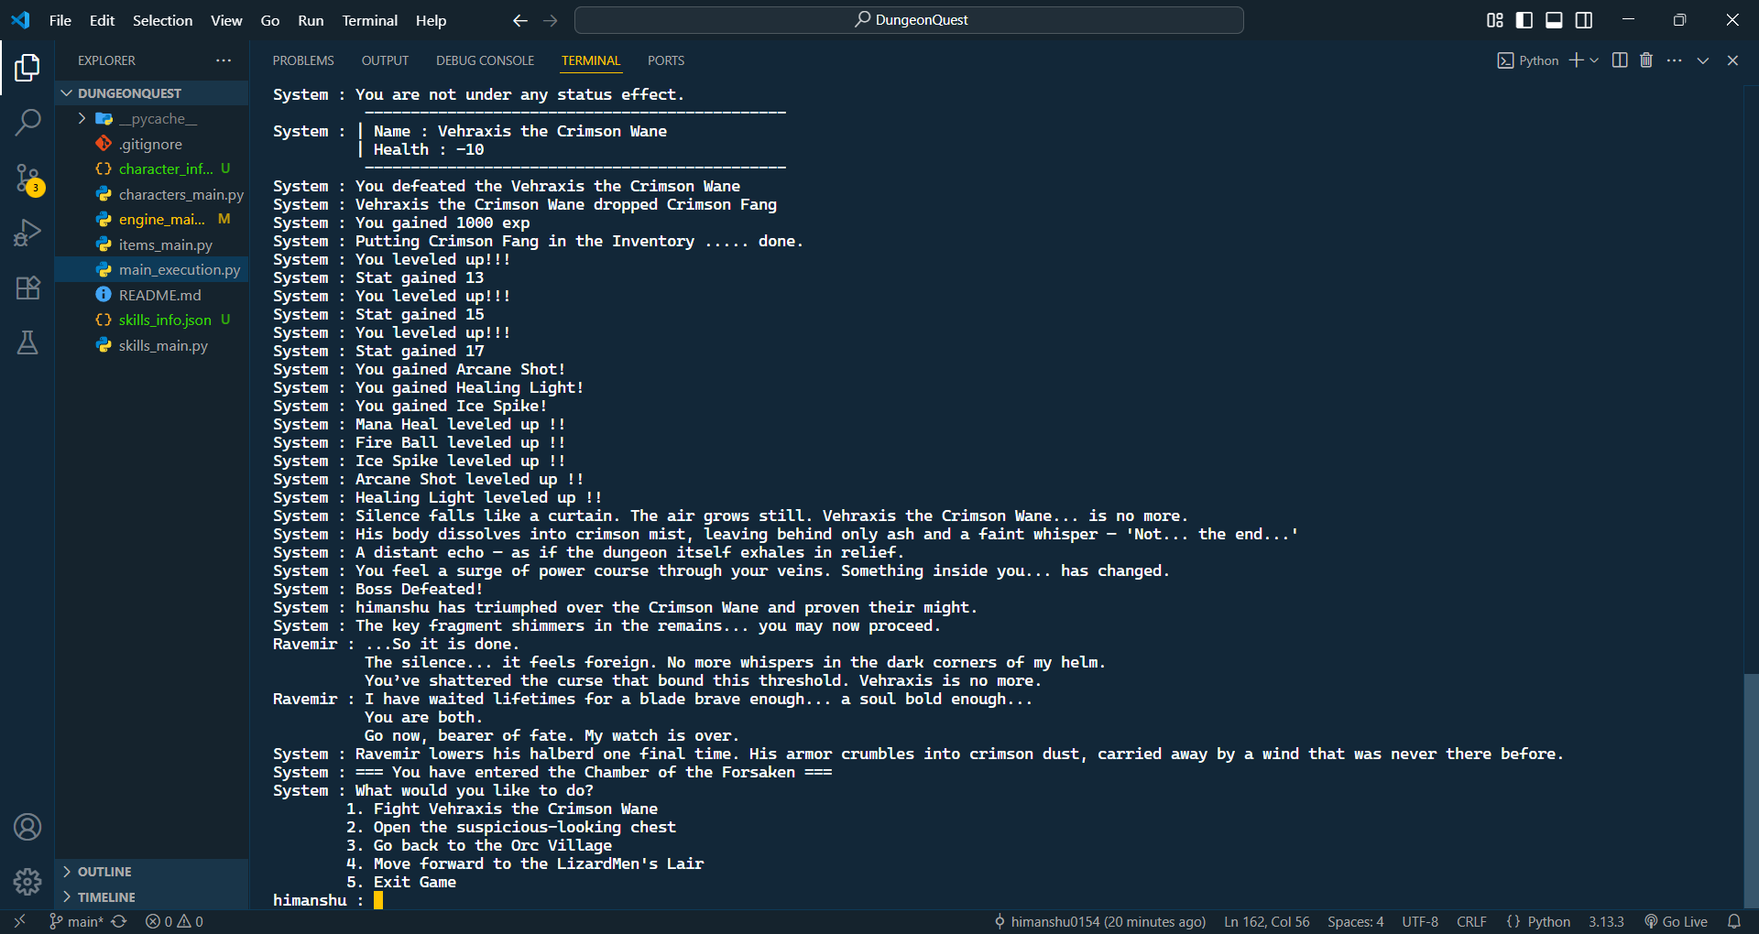This screenshot has height=934, width=1759.
Task: Toggle the primary side bar
Action: point(1524,20)
